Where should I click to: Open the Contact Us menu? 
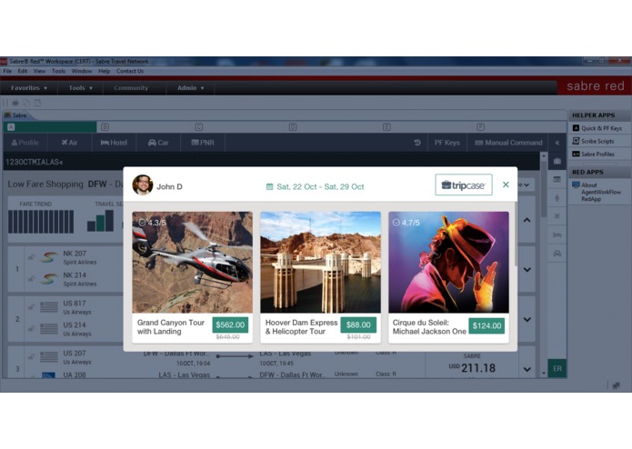point(130,71)
